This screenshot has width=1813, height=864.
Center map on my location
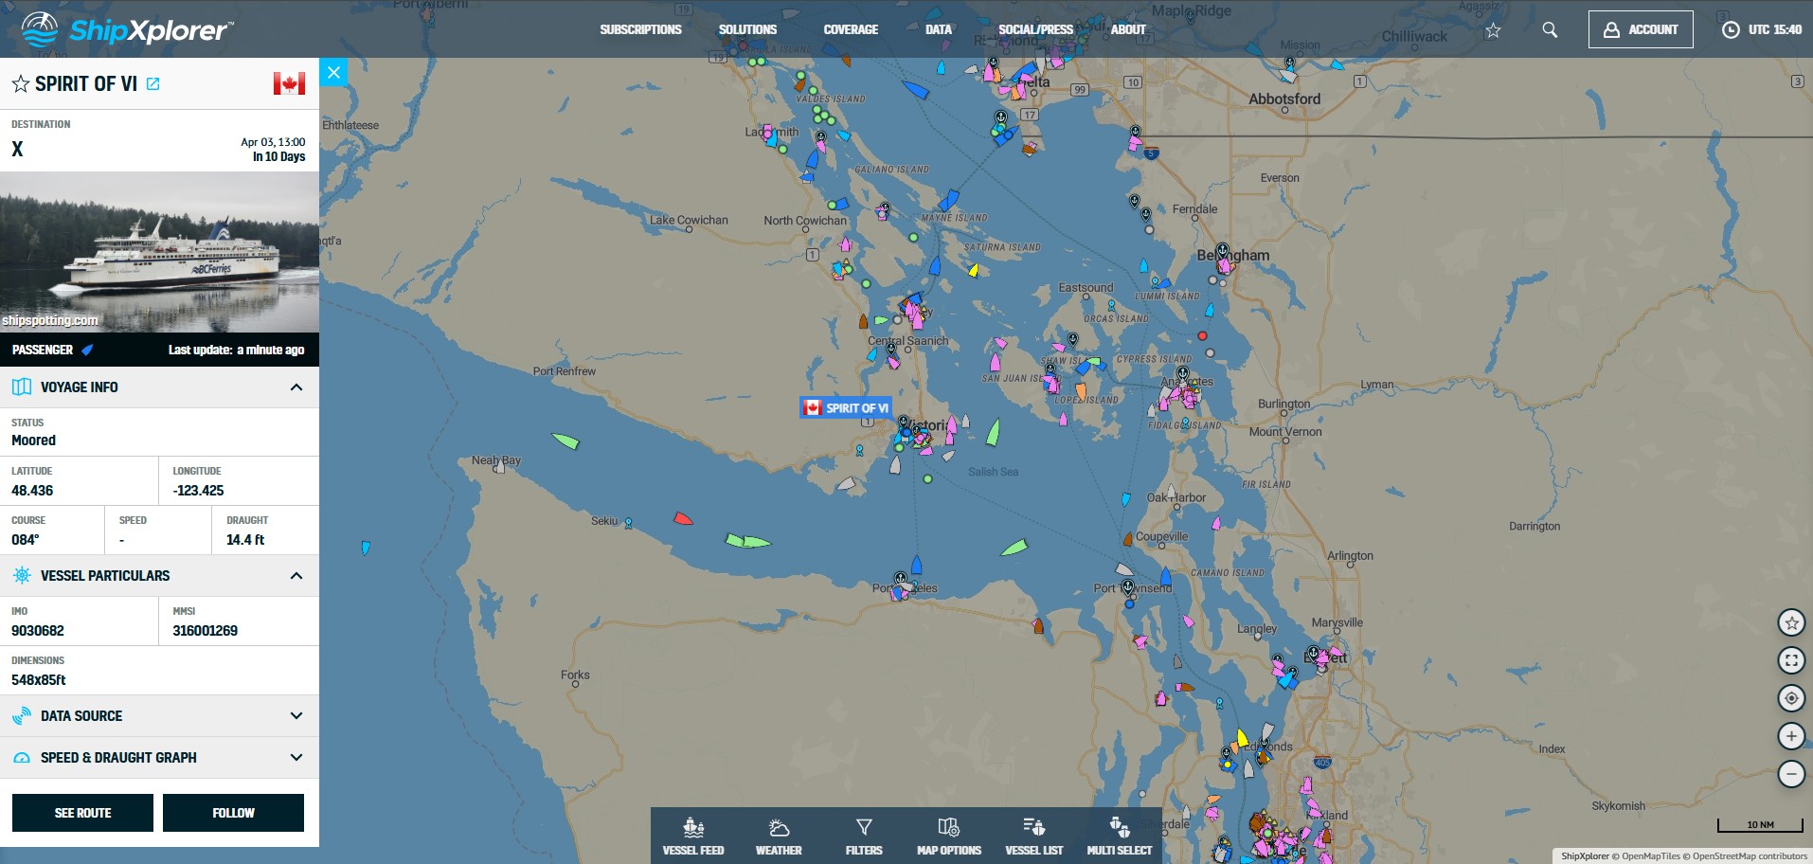pyautogui.click(x=1791, y=698)
